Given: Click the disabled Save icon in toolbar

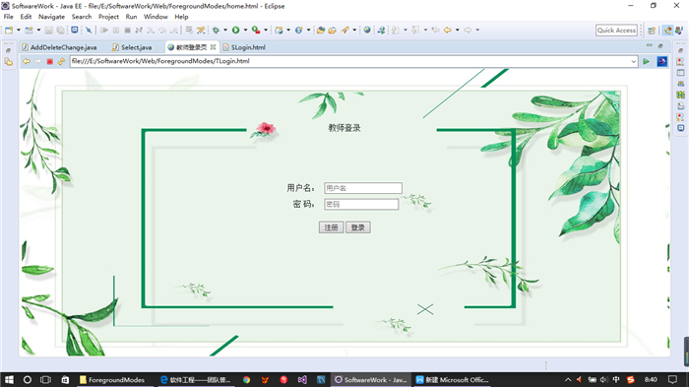Looking at the screenshot, I should pyautogui.click(x=49, y=30).
